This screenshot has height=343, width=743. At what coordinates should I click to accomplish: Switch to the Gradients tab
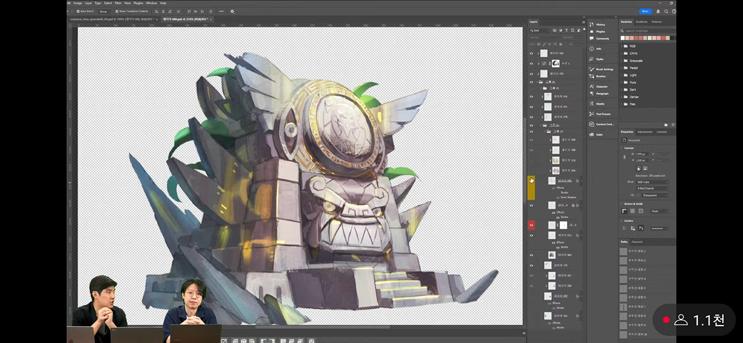coord(641,22)
